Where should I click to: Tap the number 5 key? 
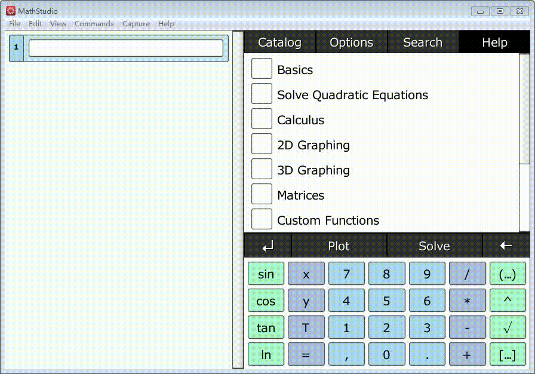tap(386, 301)
